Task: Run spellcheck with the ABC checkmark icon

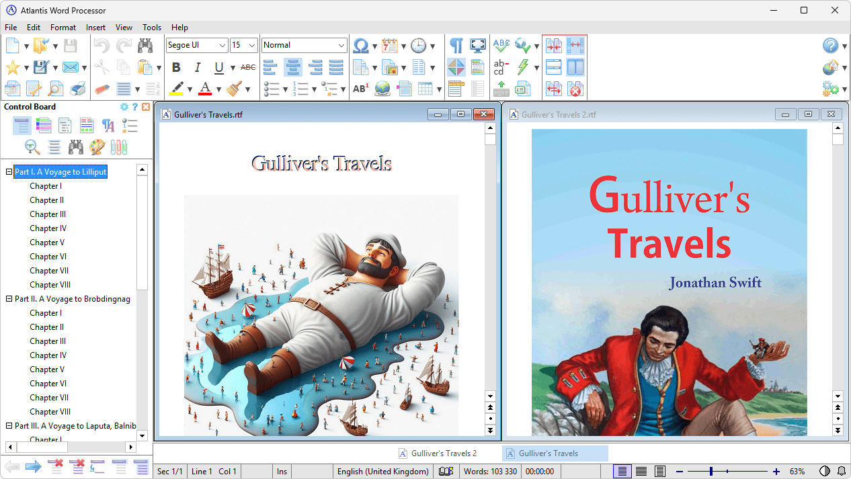Action: 501,46
